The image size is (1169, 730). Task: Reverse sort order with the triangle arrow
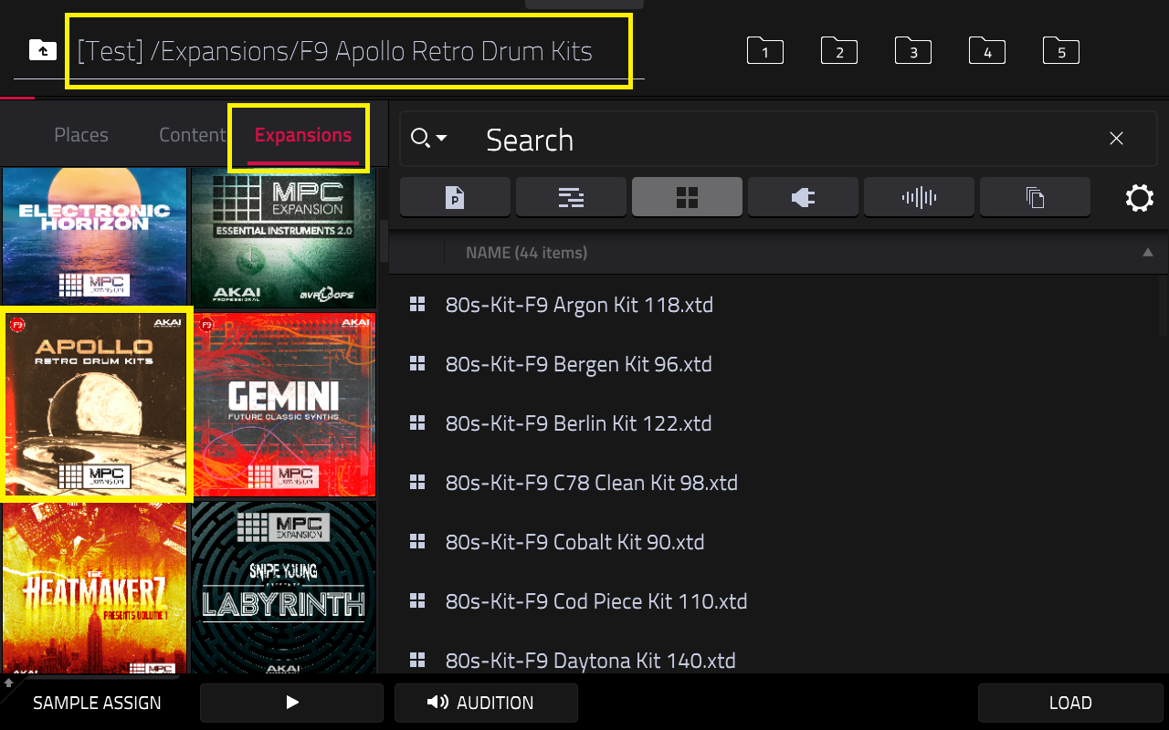[x=1148, y=253]
